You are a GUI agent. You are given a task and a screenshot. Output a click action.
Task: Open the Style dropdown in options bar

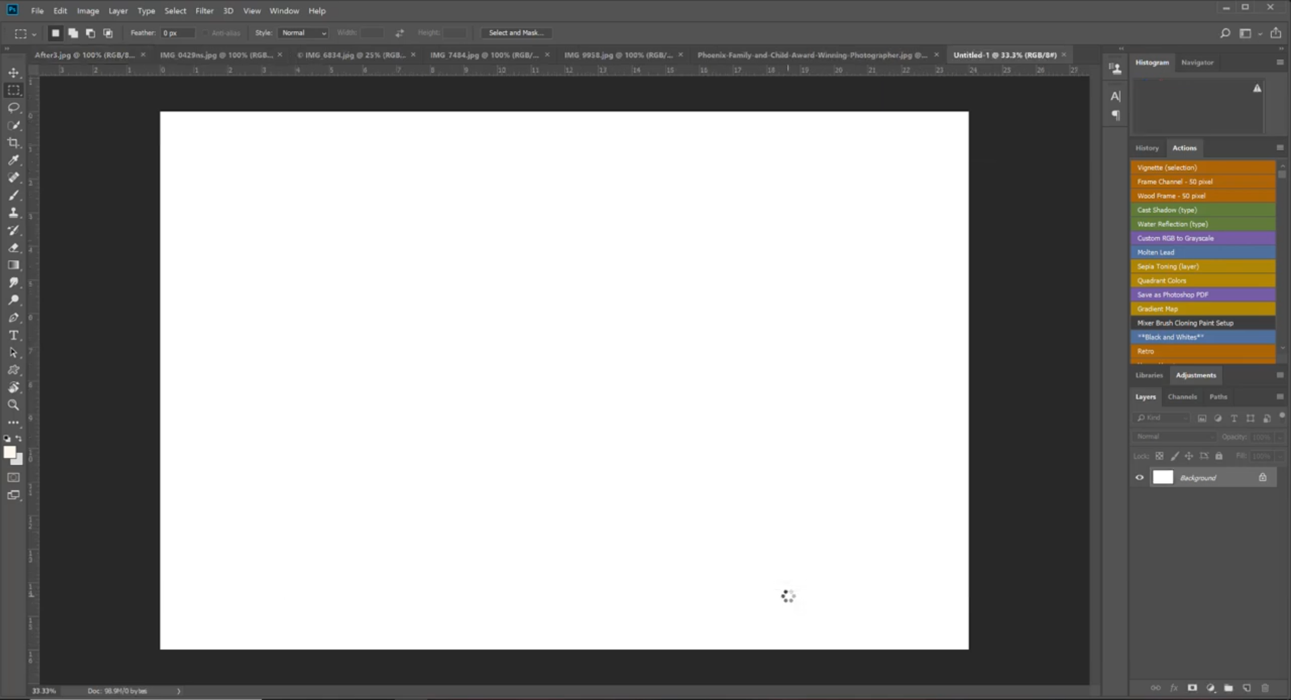pyautogui.click(x=302, y=32)
